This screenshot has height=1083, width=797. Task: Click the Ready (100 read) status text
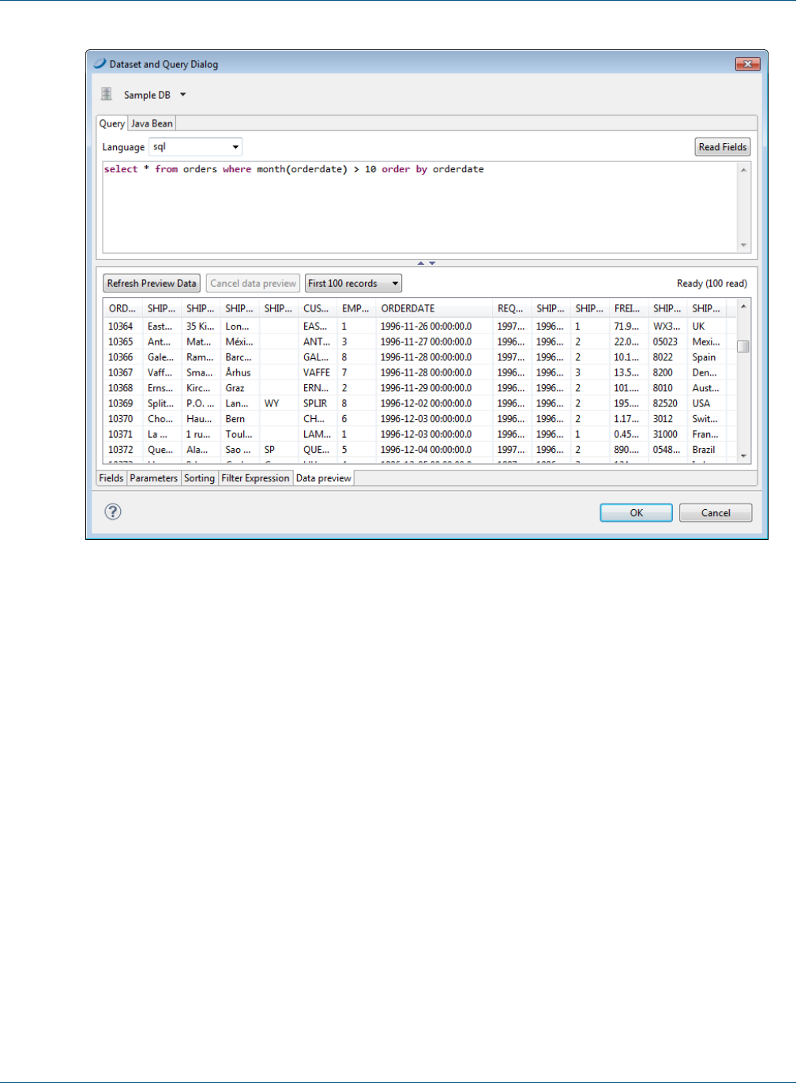coord(712,283)
